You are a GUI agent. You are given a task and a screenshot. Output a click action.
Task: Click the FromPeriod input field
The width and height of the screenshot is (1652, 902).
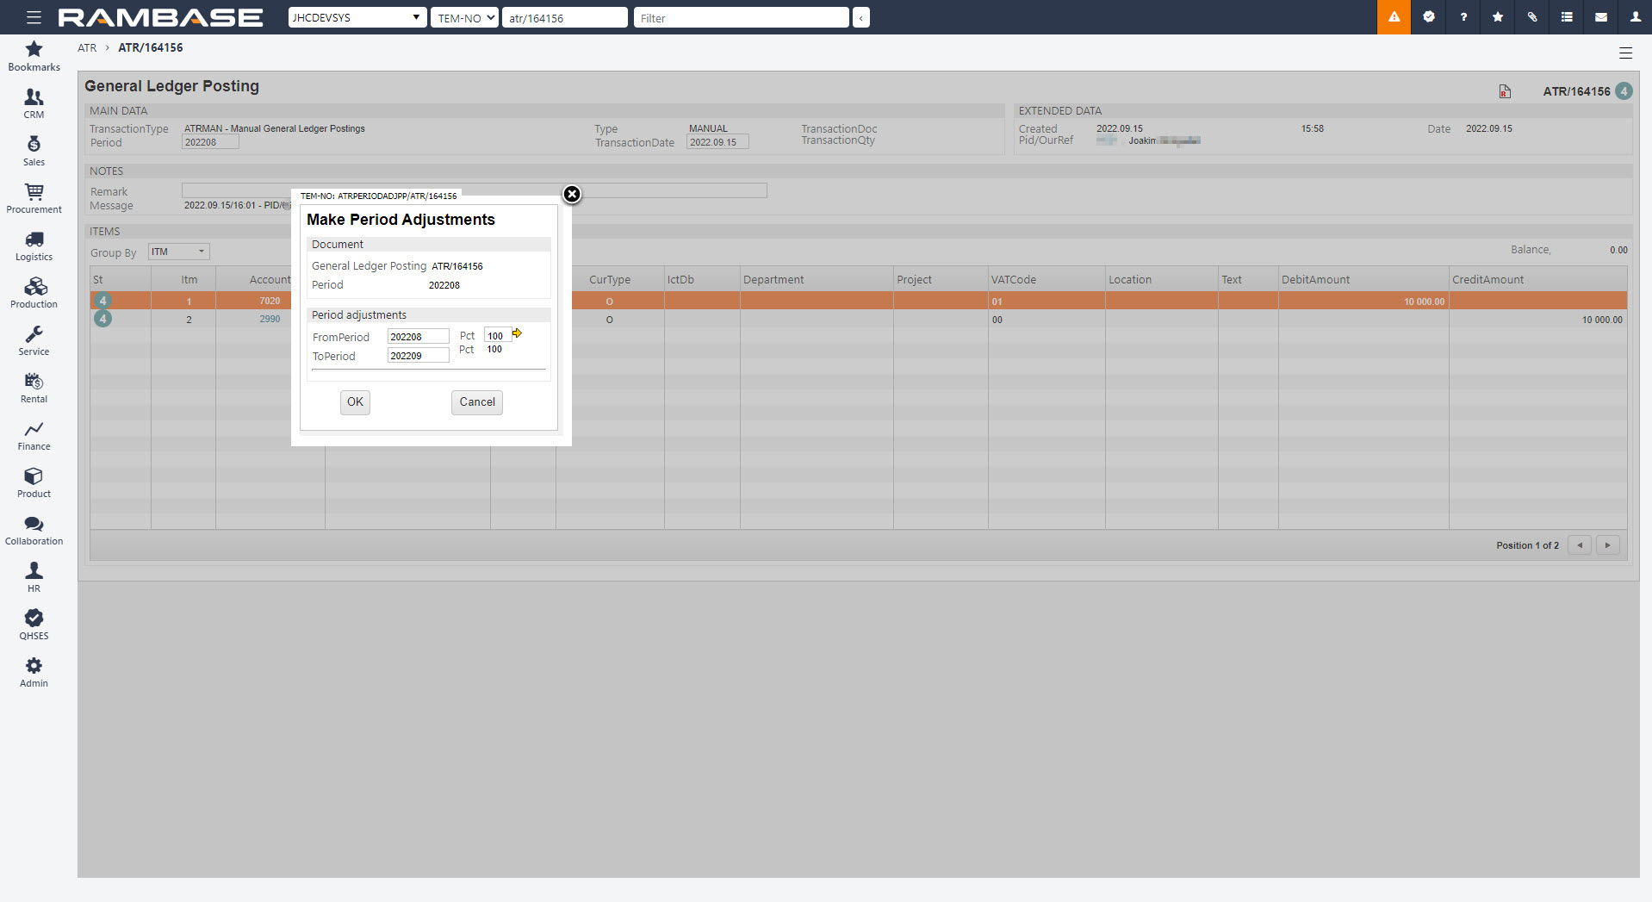tap(418, 337)
